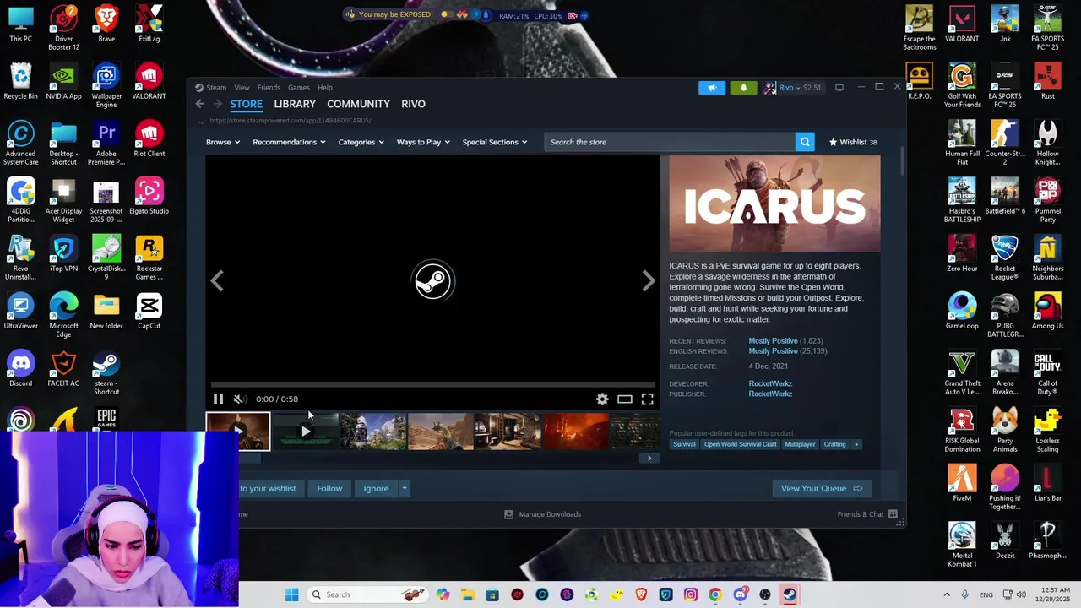
Task: Open the Friends menu
Action: point(269,88)
